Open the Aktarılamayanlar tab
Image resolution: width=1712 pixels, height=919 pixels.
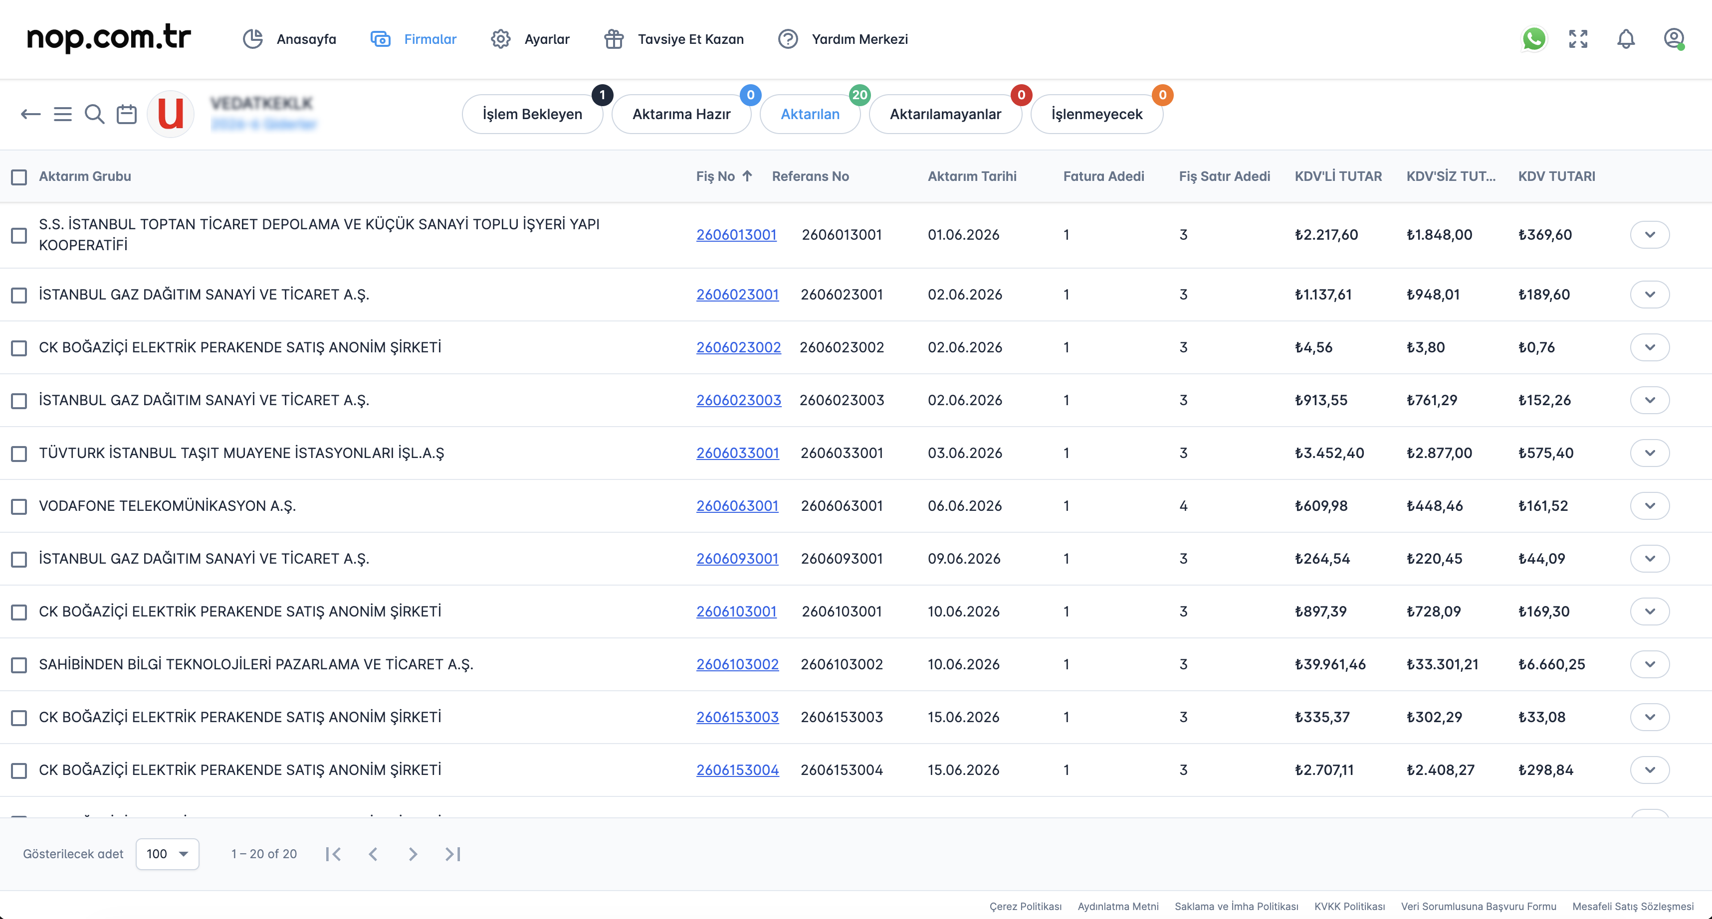click(945, 114)
